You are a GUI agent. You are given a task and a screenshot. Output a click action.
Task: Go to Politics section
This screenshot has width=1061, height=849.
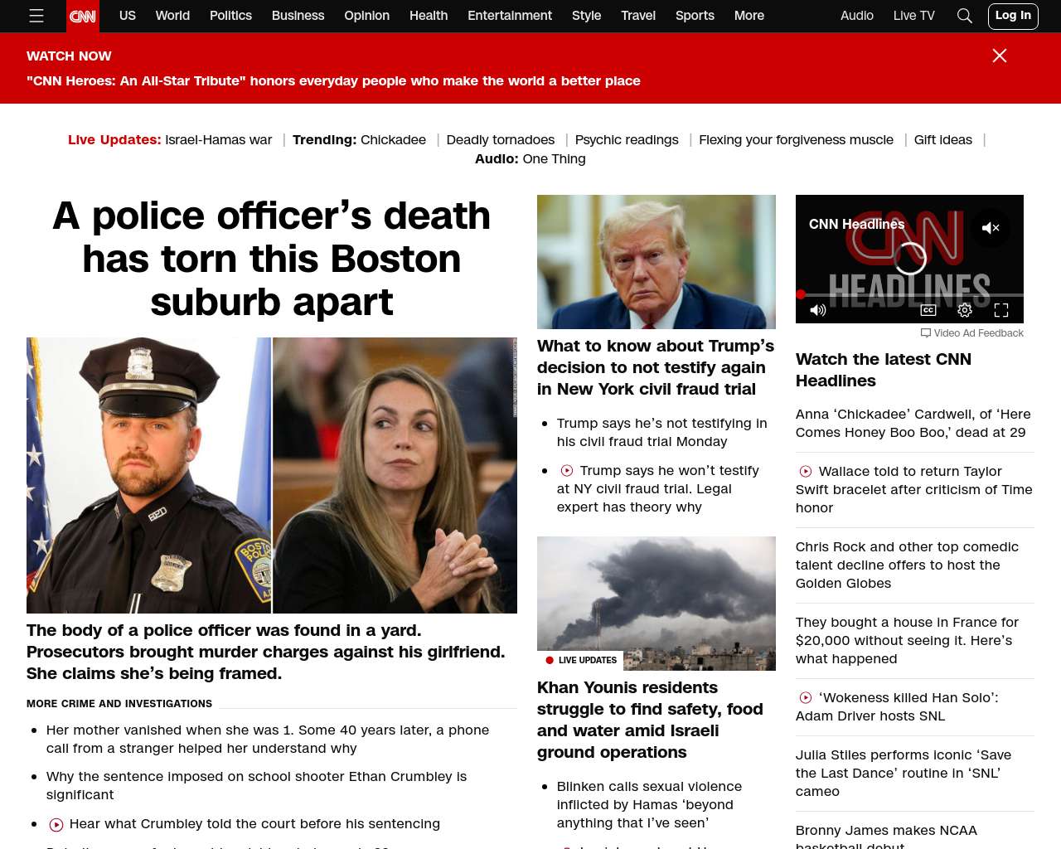click(x=230, y=16)
